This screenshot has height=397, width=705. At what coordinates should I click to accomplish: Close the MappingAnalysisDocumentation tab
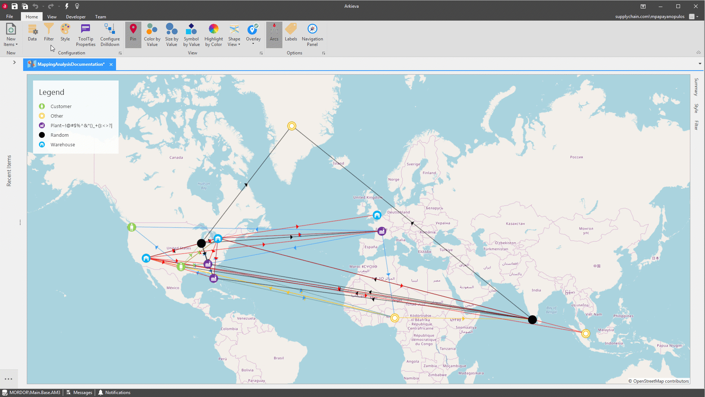111,64
